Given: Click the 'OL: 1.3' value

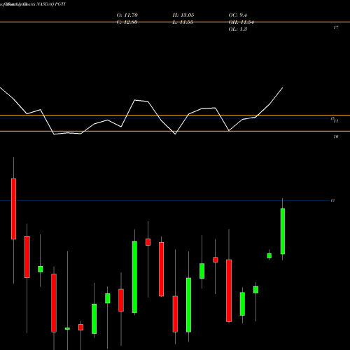Looking at the screenshot, I should tap(237, 29).
